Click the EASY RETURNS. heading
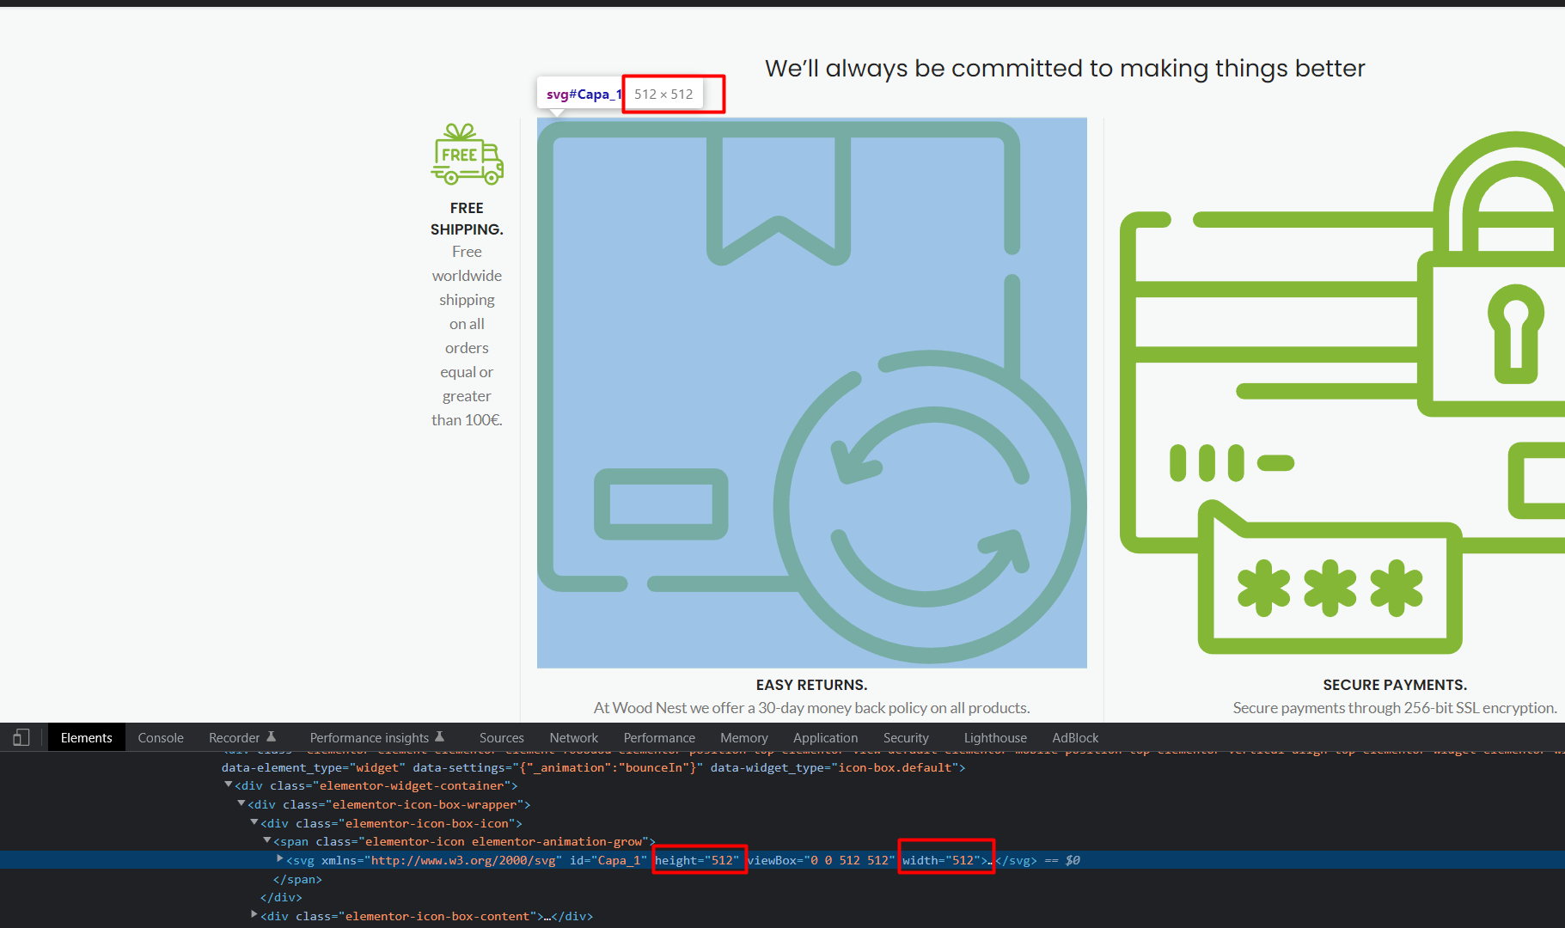Image resolution: width=1565 pixels, height=928 pixels. (x=812, y=685)
